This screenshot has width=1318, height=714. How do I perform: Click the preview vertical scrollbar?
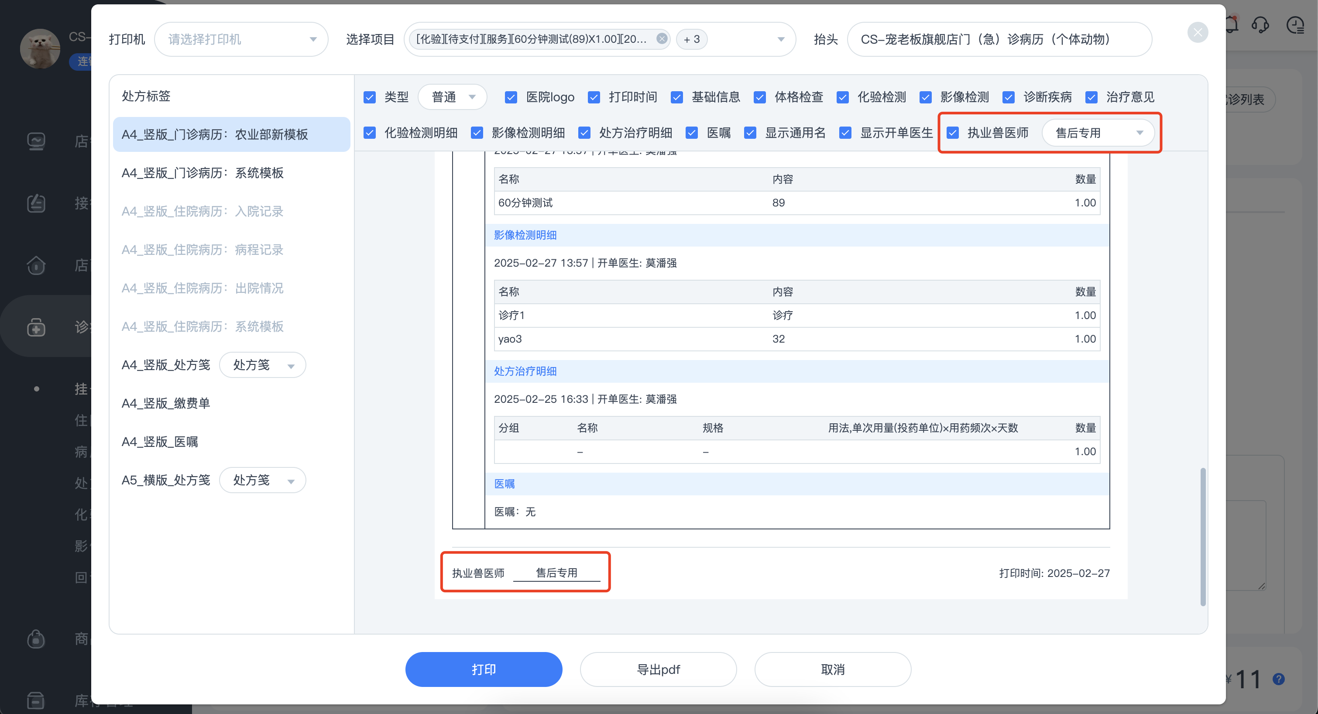[1202, 536]
